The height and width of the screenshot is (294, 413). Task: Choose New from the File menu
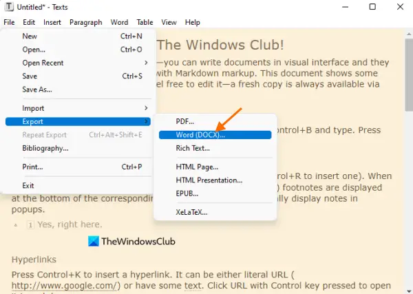[x=78, y=36]
